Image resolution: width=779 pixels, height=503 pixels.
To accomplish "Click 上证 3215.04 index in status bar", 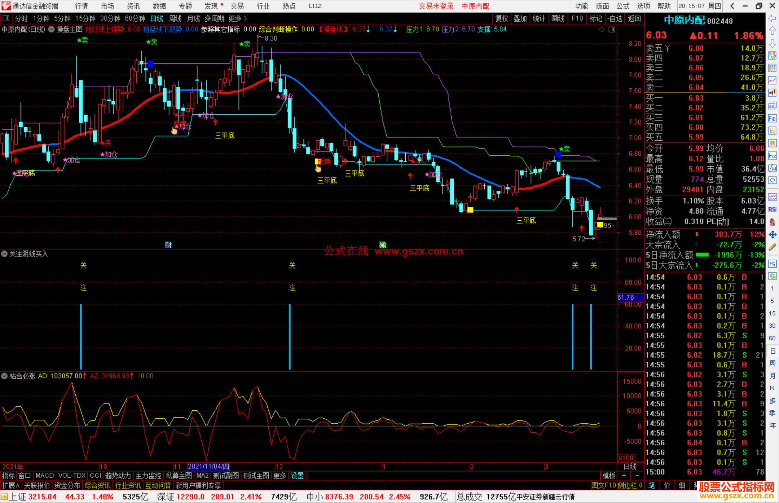I will pyautogui.click(x=32, y=497).
